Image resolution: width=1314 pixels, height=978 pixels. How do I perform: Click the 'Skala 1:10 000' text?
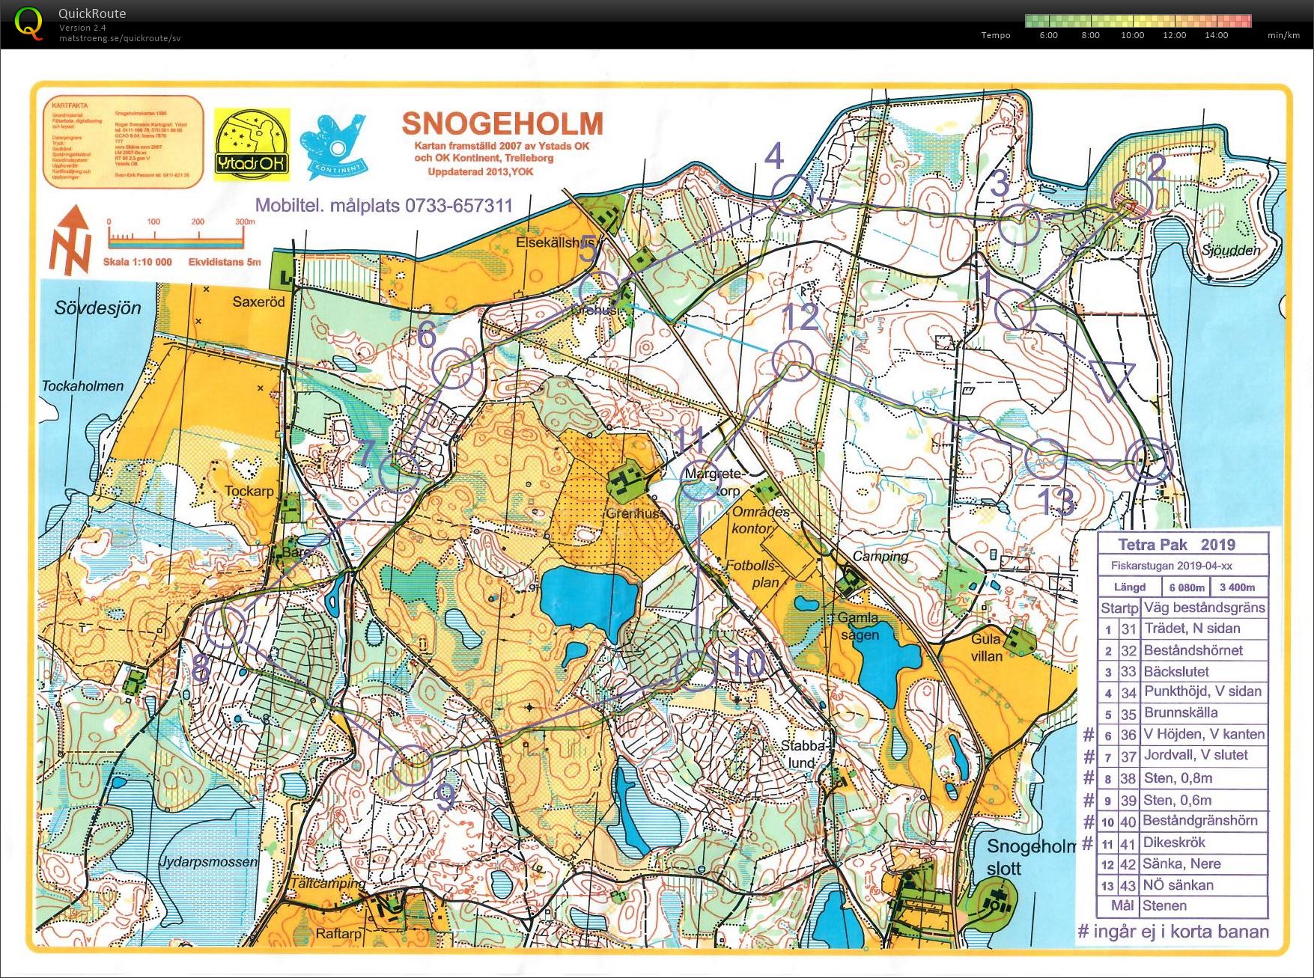[x=138, y=262]
